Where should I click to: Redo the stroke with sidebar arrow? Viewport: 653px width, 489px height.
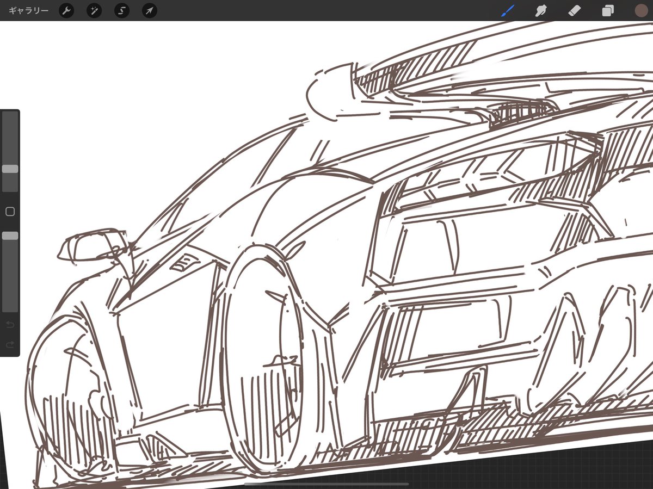pos(10,345)
